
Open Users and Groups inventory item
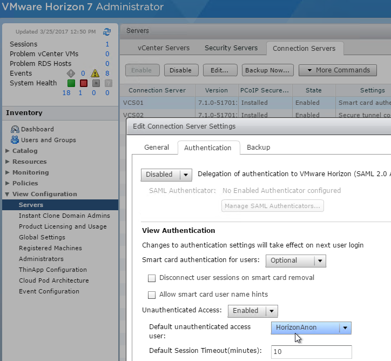(x=49, y=140)
